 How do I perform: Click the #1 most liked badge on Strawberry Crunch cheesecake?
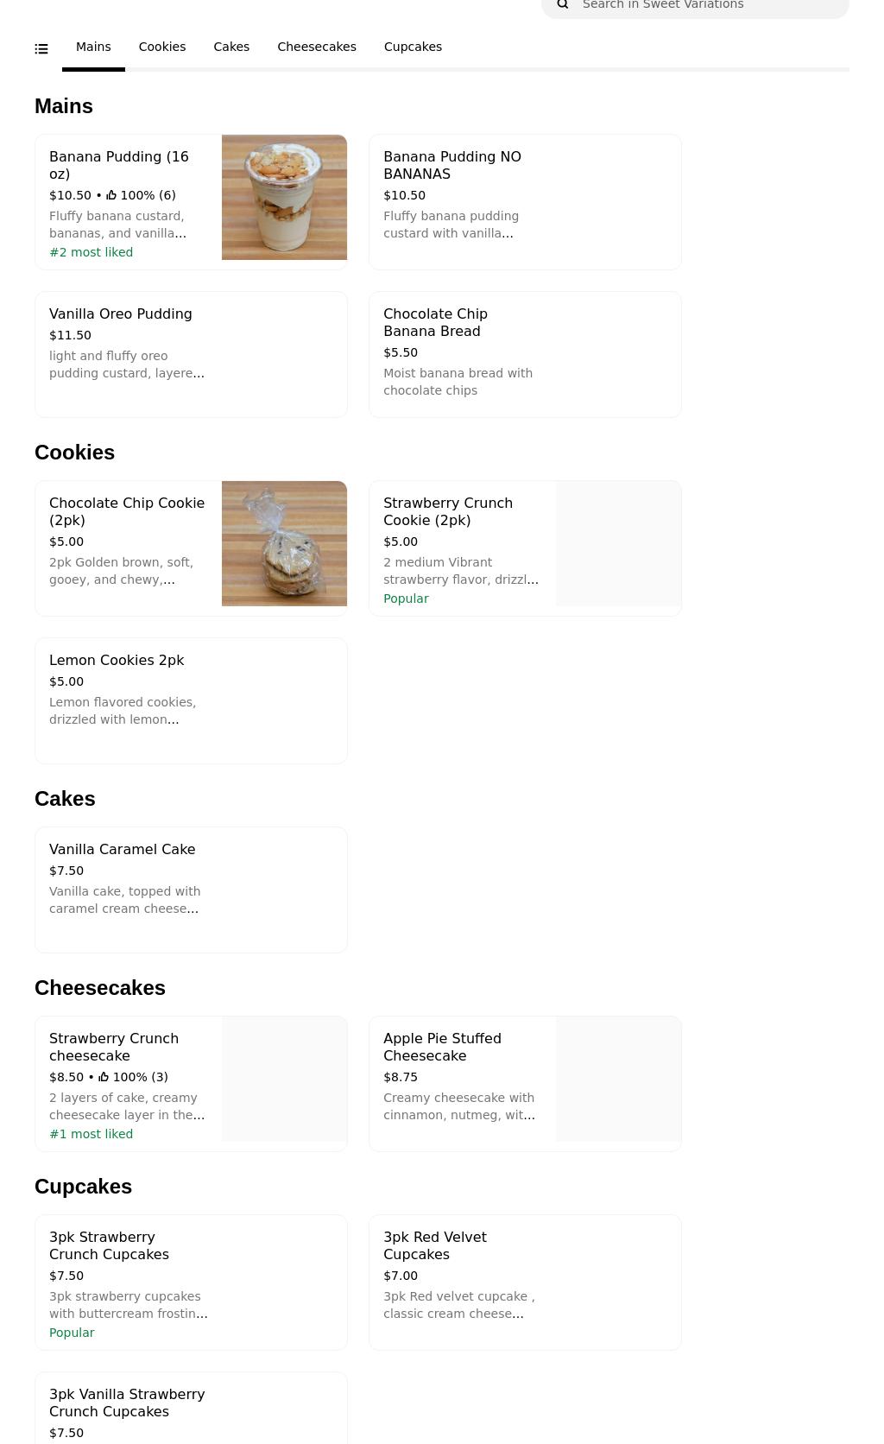(x=91, y=1134)
